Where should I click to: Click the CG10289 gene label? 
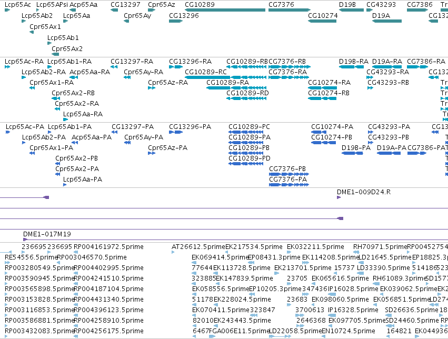pyautogui.click(x=200, y=5)
